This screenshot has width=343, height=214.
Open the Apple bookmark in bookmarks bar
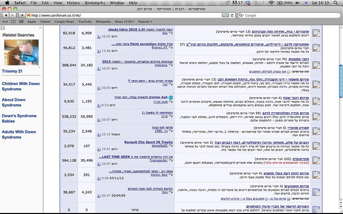32,22
